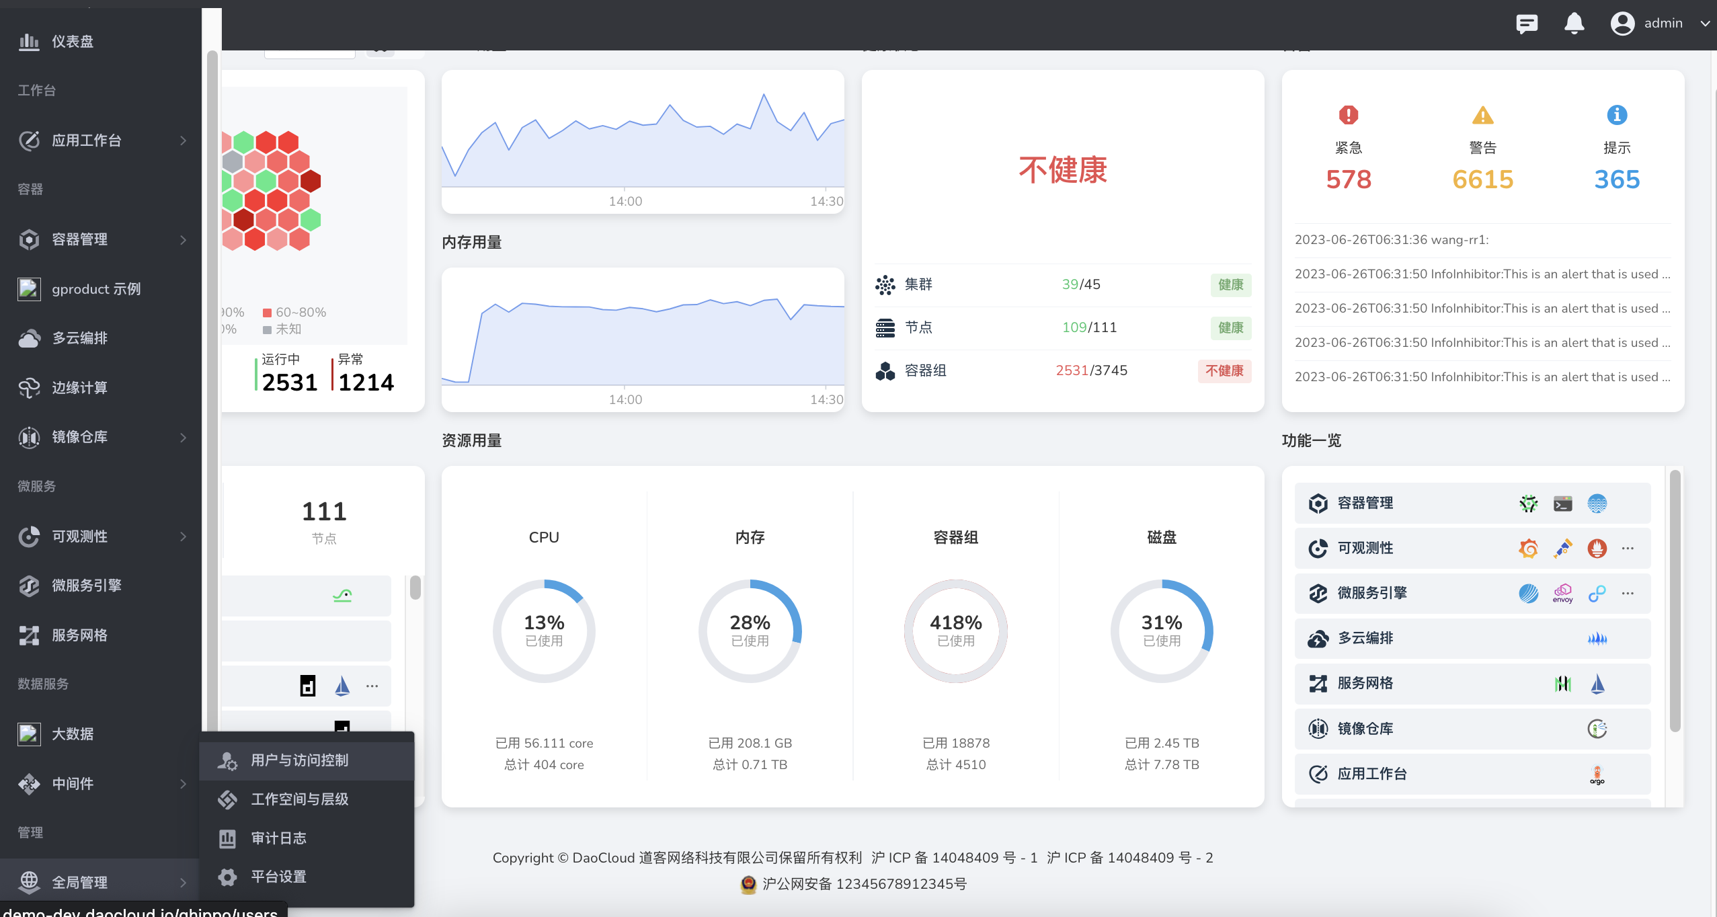Screen dimensions: 1717x917
Task: Expand the 容器管理 sidebar chevron
Action: coord(183,239)
